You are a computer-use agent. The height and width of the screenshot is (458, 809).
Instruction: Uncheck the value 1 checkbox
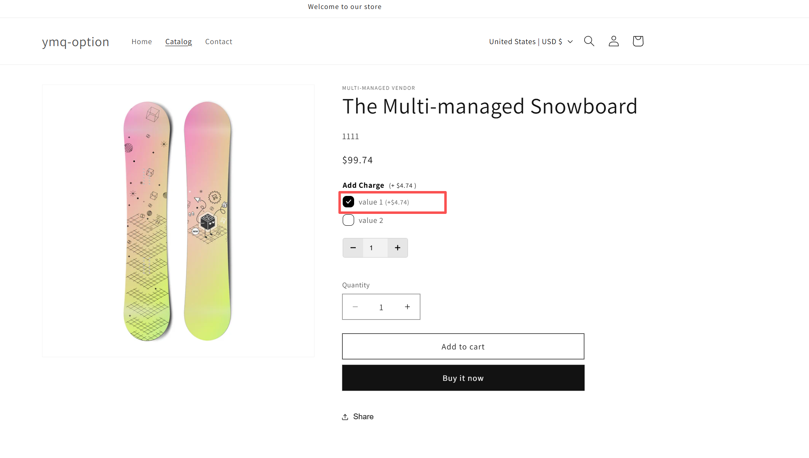click(x=348, y=202)
